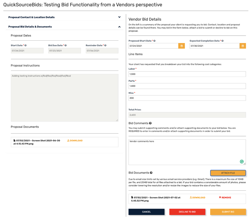Click the help icon beside Reminder Date
The height and width of the screenshot is (217, 252).
tap(106, 45)
